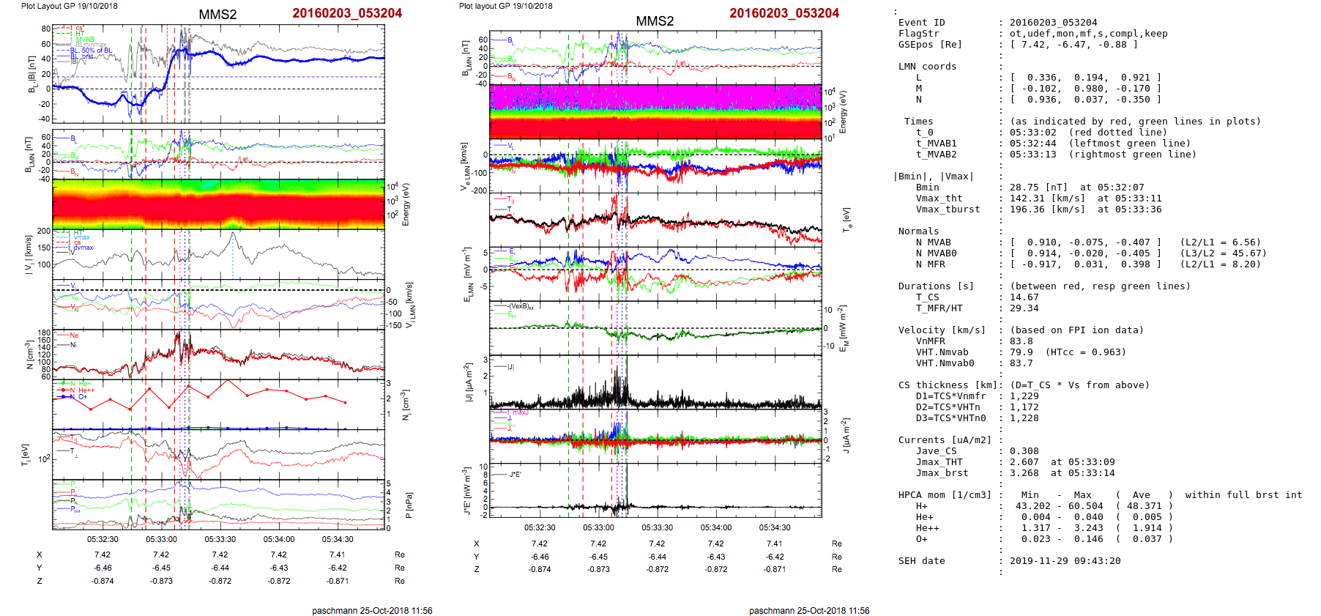Click the LMN coords heading
Viewport: 1321px width, 616px height.
point(927,67)
